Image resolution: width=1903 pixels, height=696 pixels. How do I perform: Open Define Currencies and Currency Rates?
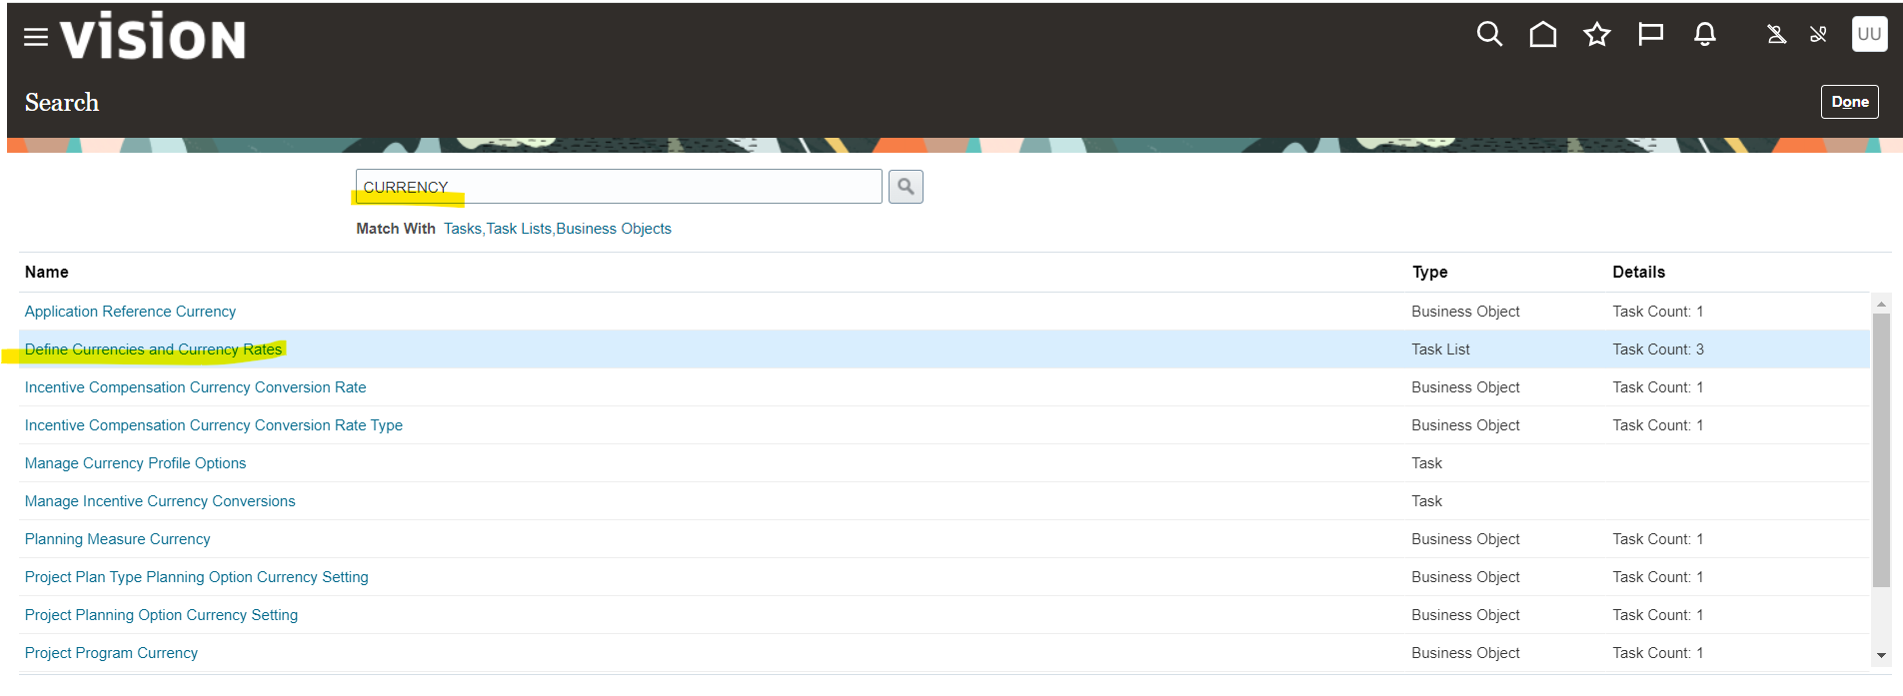(153, 349)
